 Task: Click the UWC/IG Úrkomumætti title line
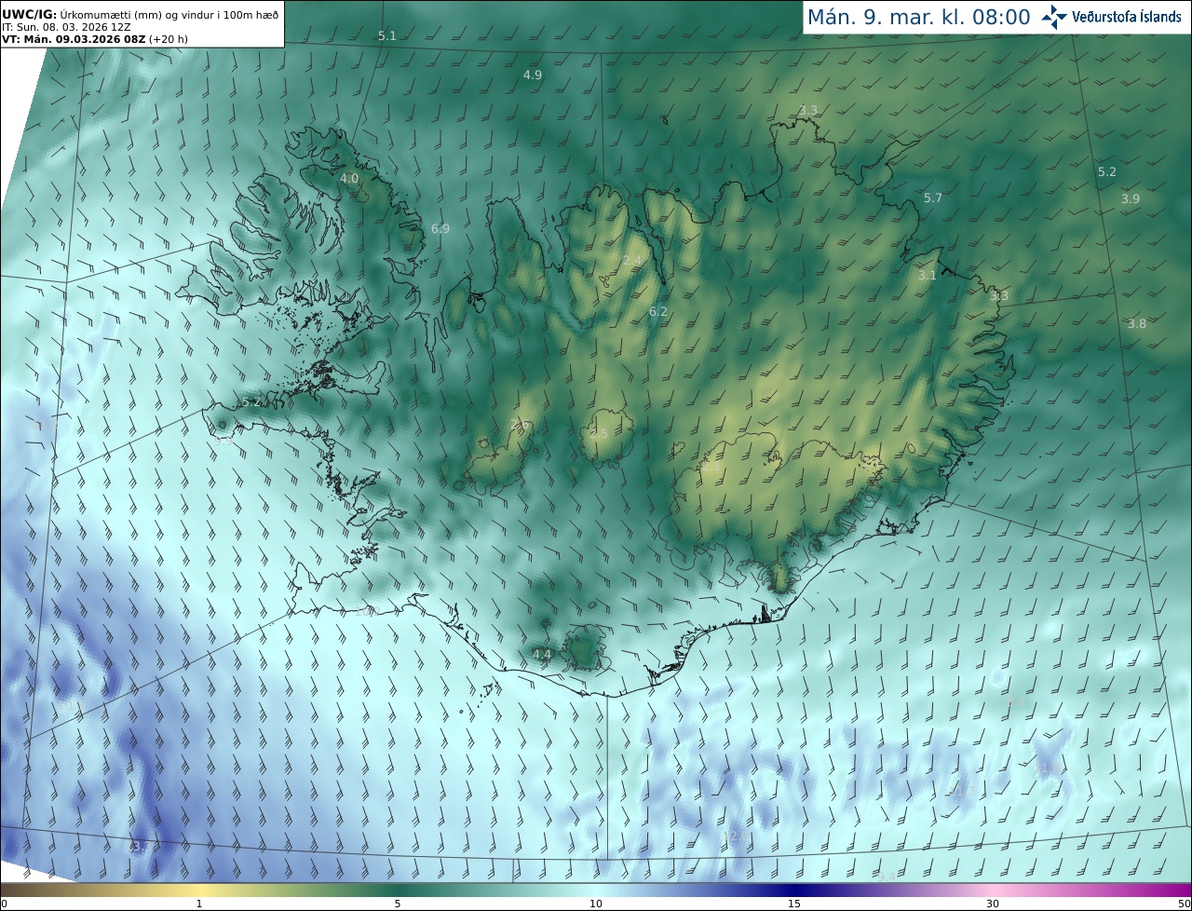pos(140,15)
